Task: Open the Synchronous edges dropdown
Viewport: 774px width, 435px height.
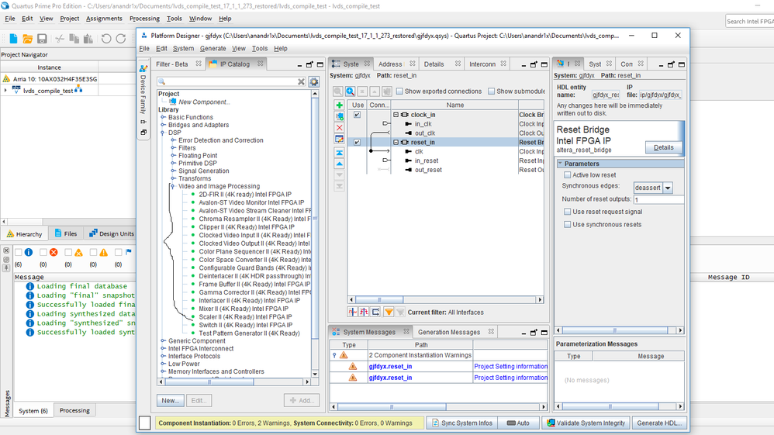Action: click(668, 188)
